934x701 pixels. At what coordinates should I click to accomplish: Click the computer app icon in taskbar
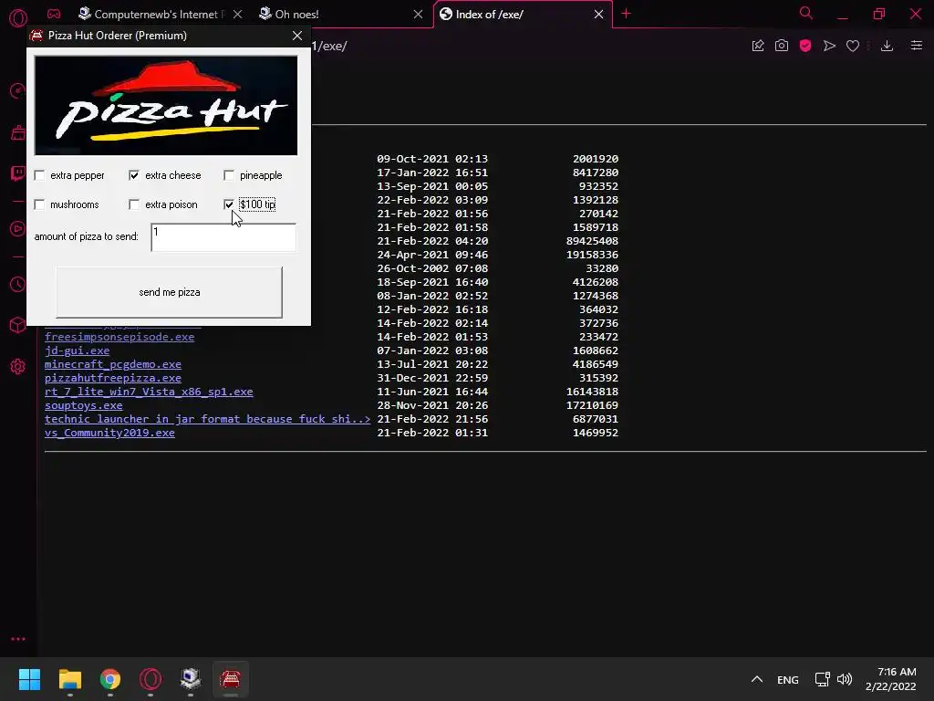point(191,679)
